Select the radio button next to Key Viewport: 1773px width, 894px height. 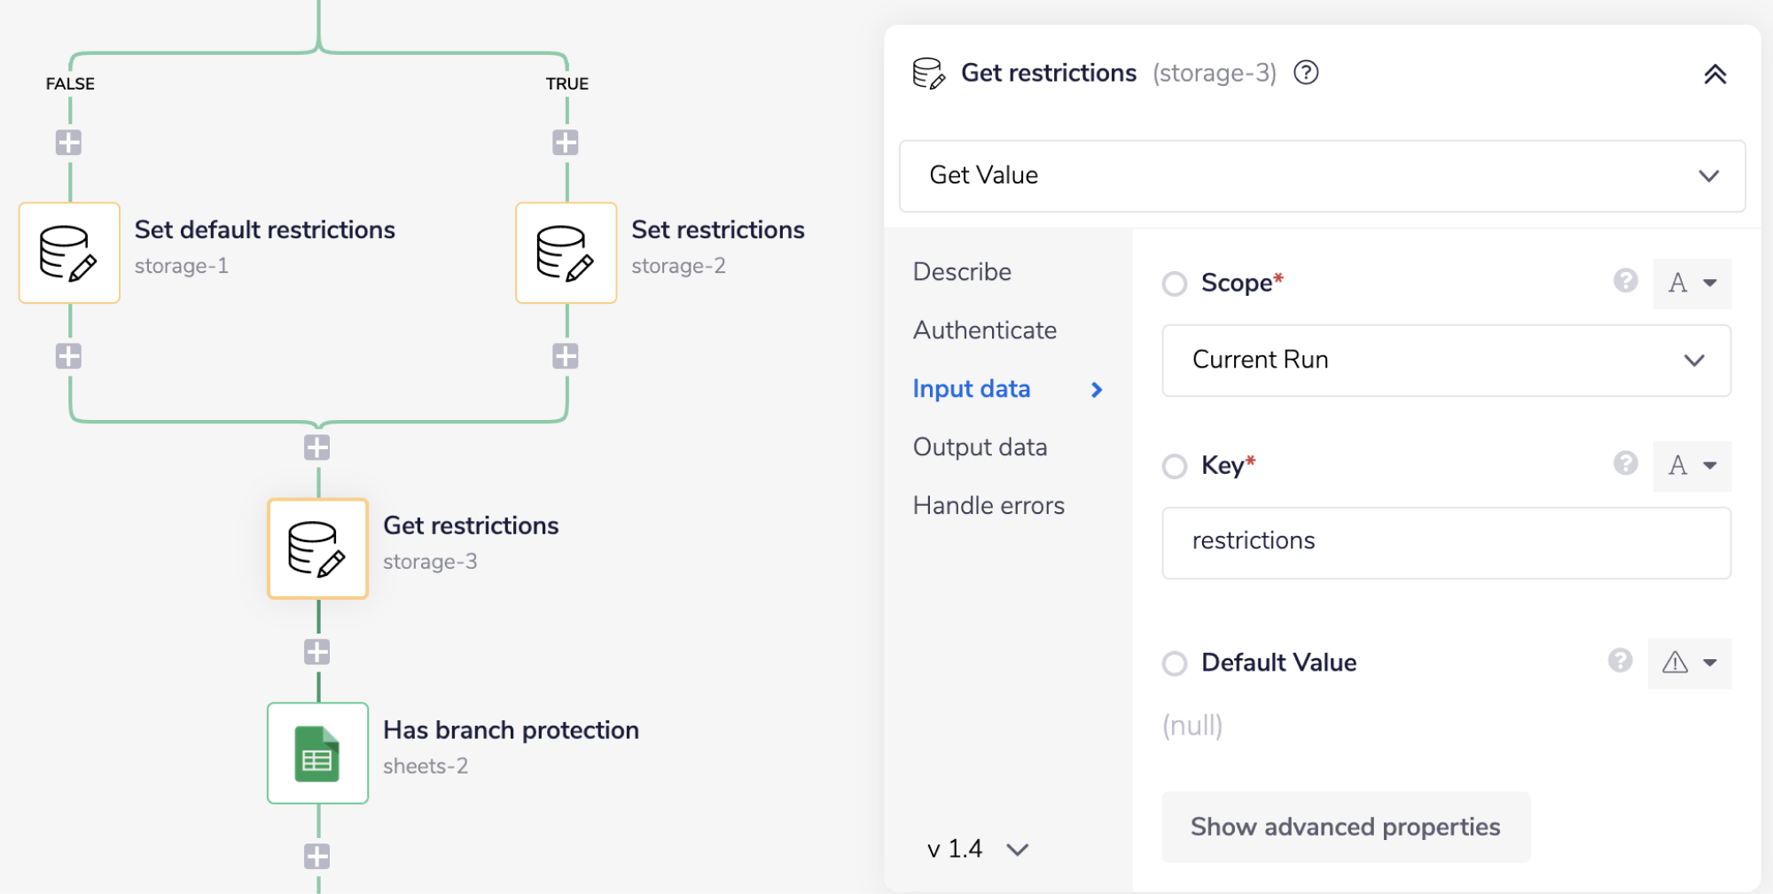pyautogui.click(x=1175, y=466)
